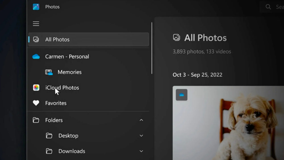Click the Desktop folder icon
284x160 pixels.
49,136
